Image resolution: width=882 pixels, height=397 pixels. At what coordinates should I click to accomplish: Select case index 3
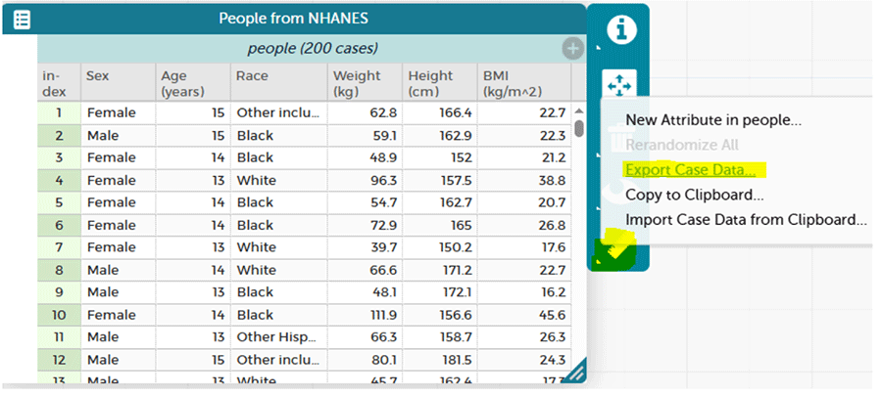(x=59, y=157)
